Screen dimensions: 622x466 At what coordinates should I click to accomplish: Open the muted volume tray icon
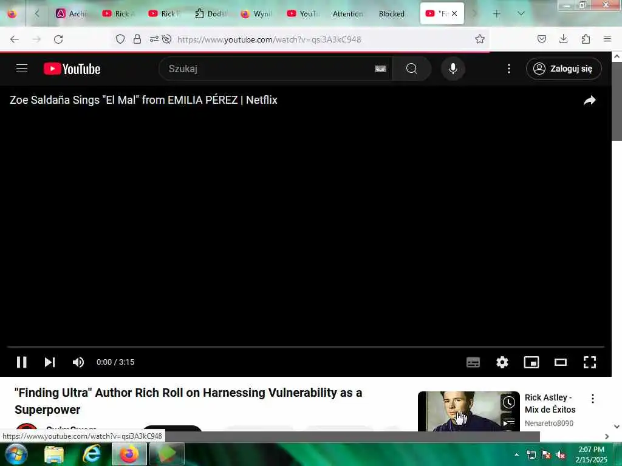561,455
